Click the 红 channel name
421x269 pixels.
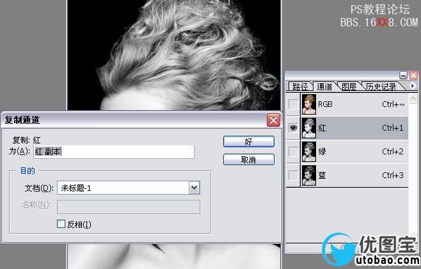click(x=322, y=128)
